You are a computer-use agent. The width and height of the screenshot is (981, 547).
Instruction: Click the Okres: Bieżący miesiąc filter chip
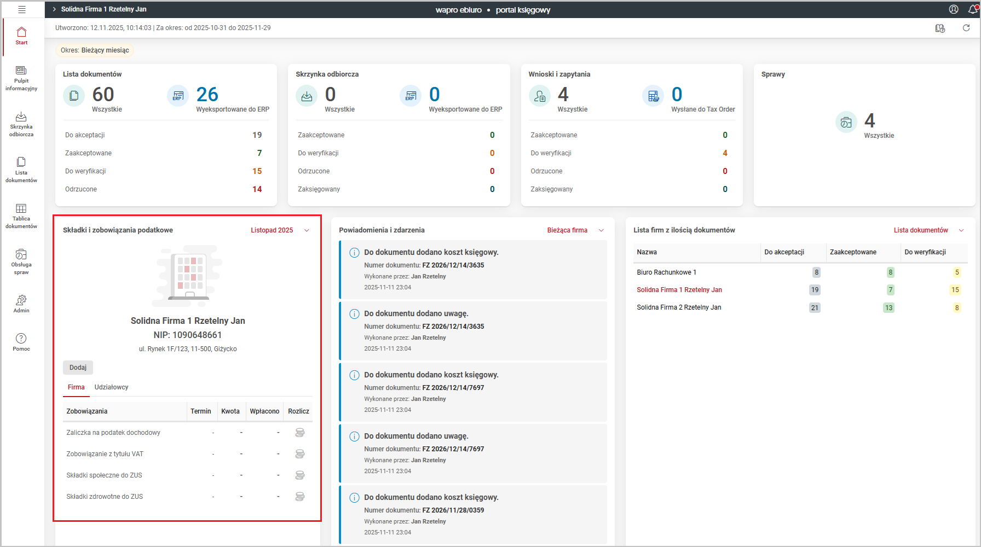click(95, 50)
